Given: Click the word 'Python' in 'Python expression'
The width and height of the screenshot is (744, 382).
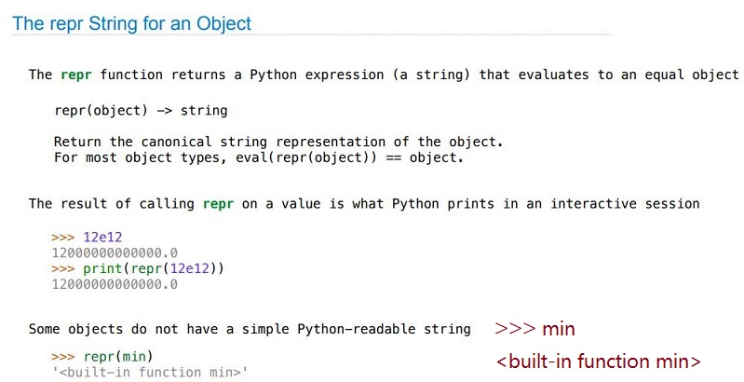Looking at the screenshot, I should (x=274, y=75).
